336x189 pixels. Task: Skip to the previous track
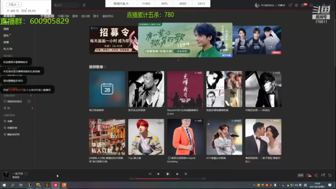(158, 174)
